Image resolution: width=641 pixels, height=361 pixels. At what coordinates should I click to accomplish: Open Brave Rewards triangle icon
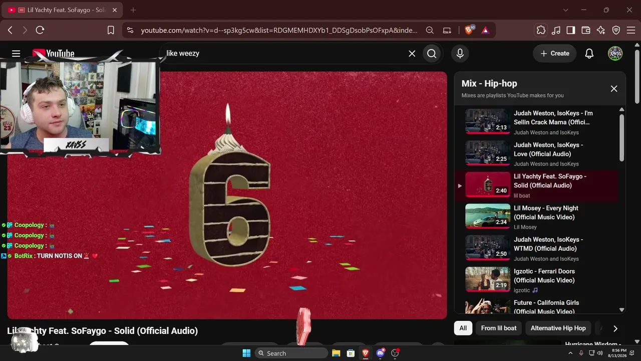[485, 30]
